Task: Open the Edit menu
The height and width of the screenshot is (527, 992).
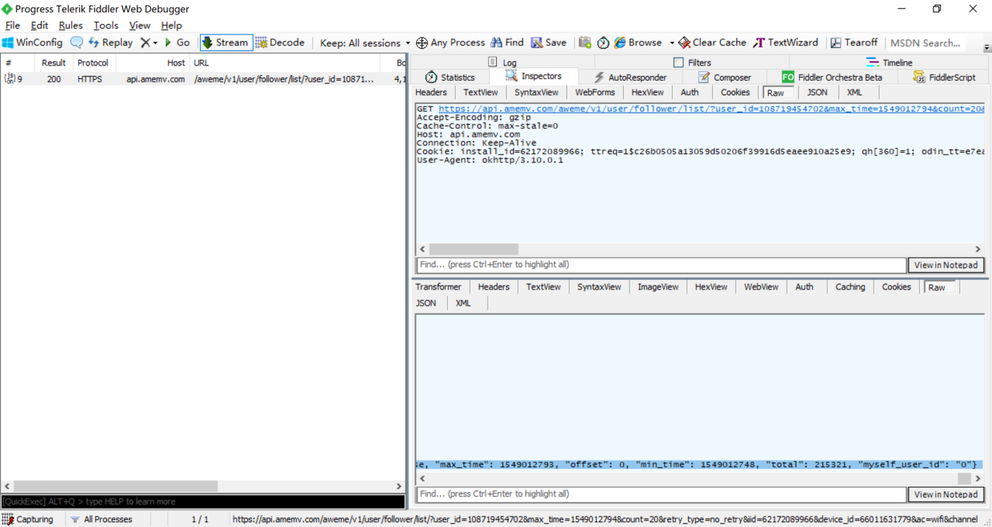Action: point(39,26)
